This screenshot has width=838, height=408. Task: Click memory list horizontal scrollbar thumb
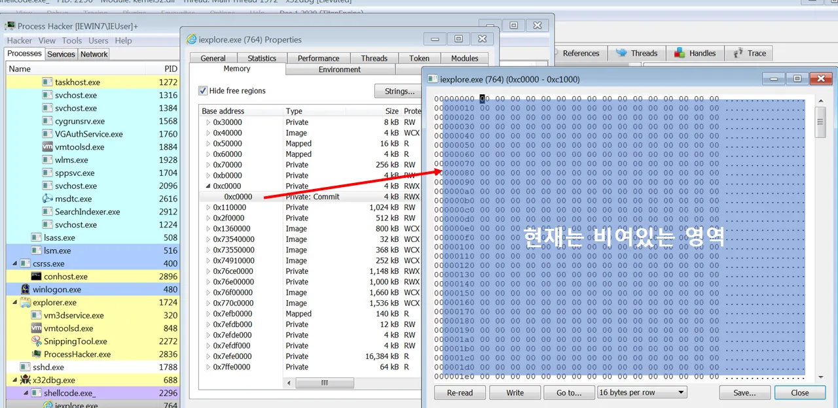324,382
